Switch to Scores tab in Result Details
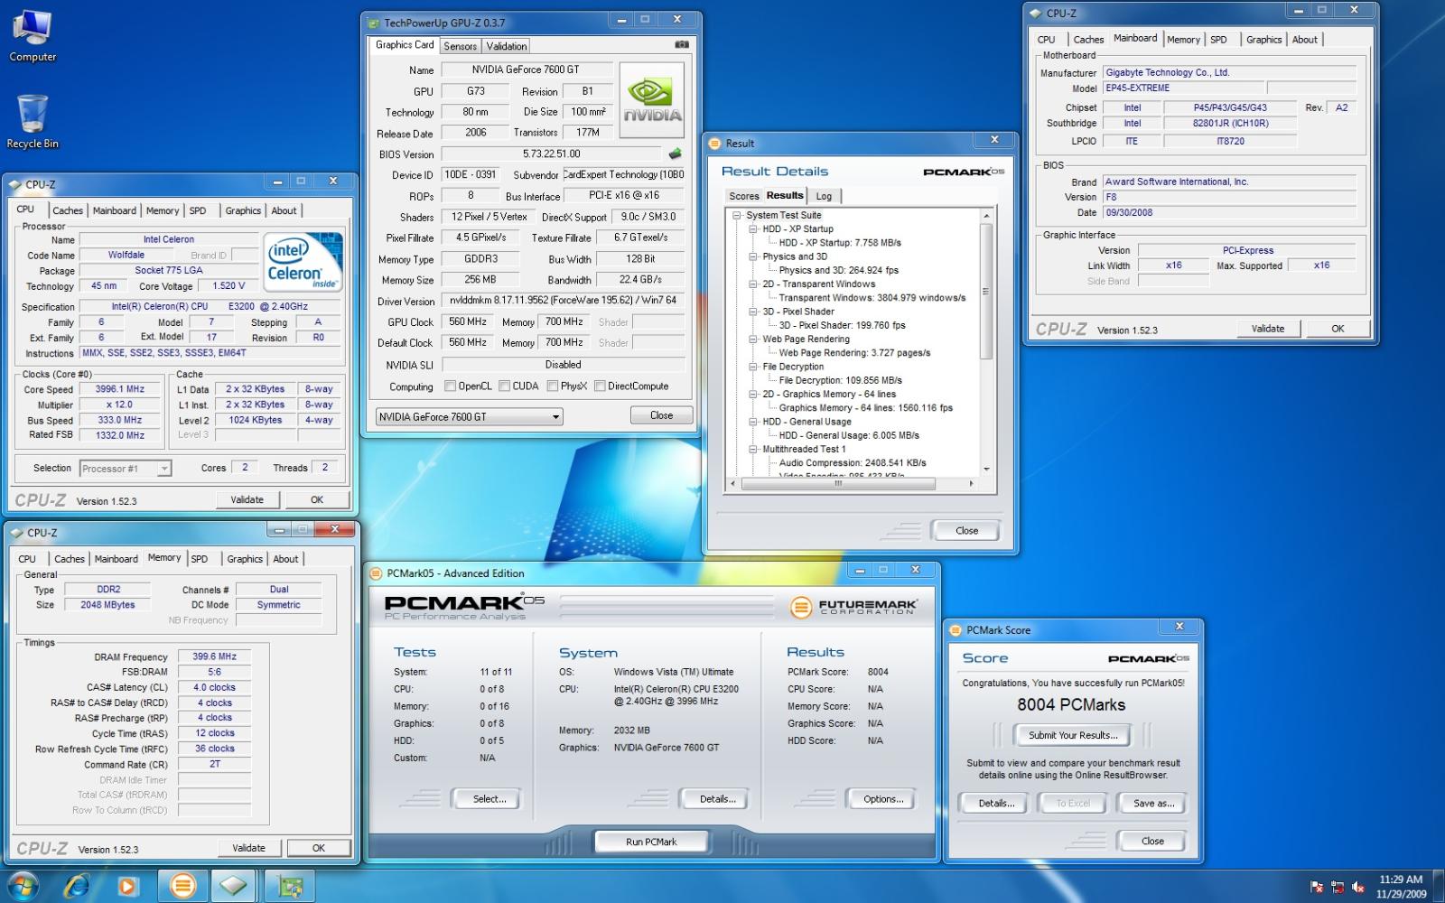1445x903 pixels. coord(744,196)
